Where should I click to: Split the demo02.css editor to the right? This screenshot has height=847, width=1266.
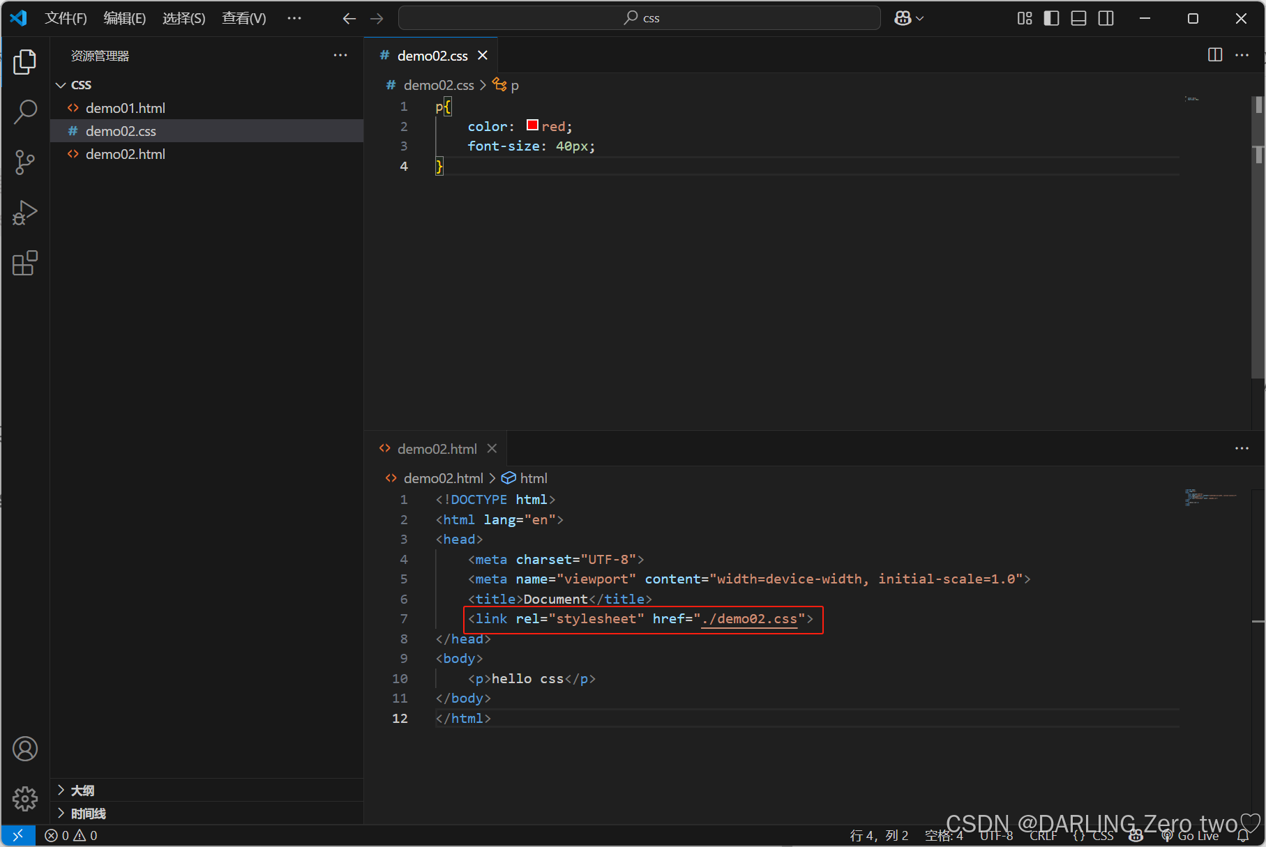(1214, 55)
